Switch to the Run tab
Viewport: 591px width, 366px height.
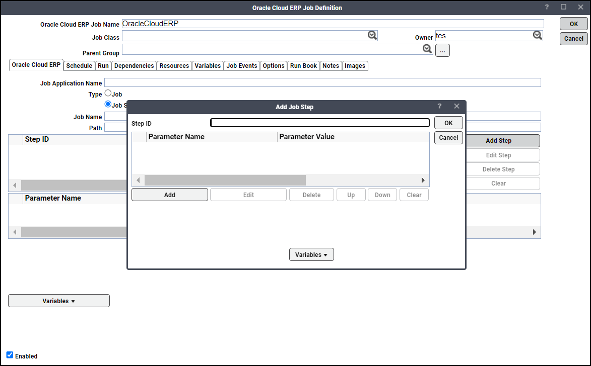click(103, 66)
